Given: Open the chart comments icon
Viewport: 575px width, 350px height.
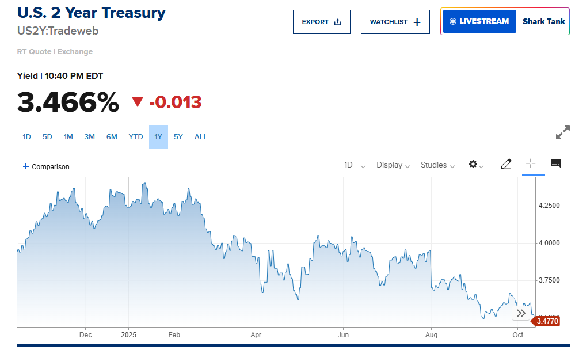Looking at the screenshot, I should [x=555, y=164].
